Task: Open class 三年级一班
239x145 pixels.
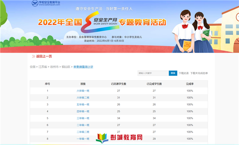Action: [x=83, y=118]
